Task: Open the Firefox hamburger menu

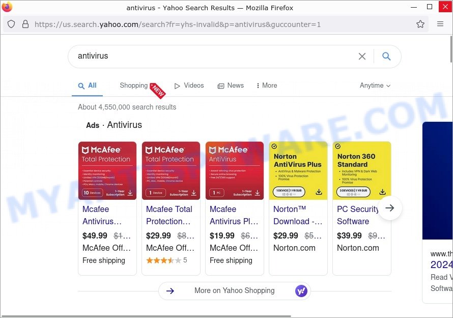Action: [x=440, y=24]
